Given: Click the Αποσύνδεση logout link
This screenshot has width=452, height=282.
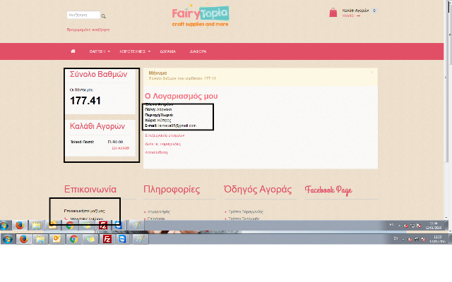Looking at the screenshot, I should click(x=156, y=151).
